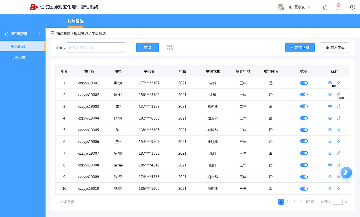Open the home icon in top bar
This screenshot has height=217, width=360.
tap(325, 7)
